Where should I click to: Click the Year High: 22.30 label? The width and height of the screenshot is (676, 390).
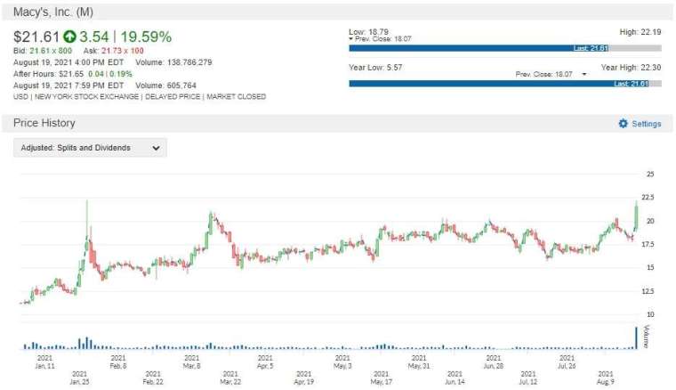(631, 68)
